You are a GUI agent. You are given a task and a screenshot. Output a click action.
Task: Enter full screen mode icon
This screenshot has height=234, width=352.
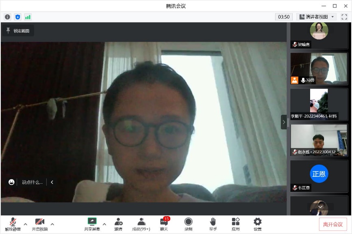[344, 17]
